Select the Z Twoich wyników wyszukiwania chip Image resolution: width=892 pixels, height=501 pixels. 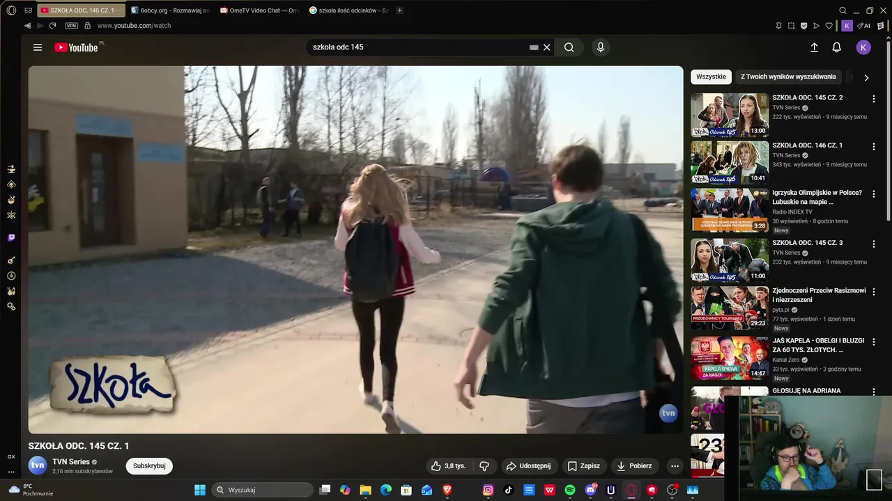pos(788,77)
